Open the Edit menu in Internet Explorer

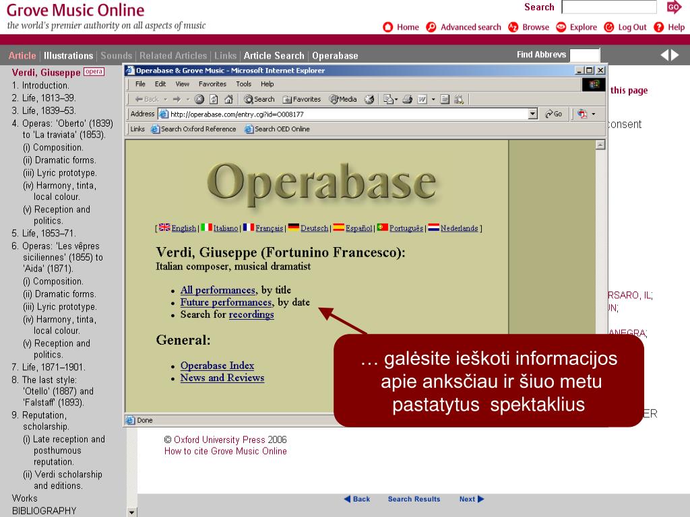[160, 84]
